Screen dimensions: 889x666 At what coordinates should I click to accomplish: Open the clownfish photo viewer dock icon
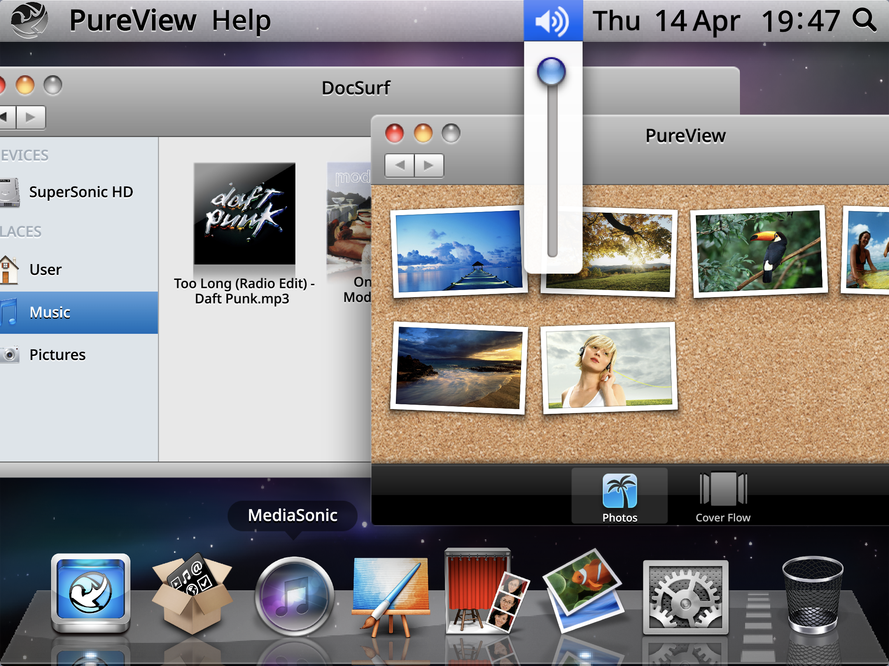[584, 591]
